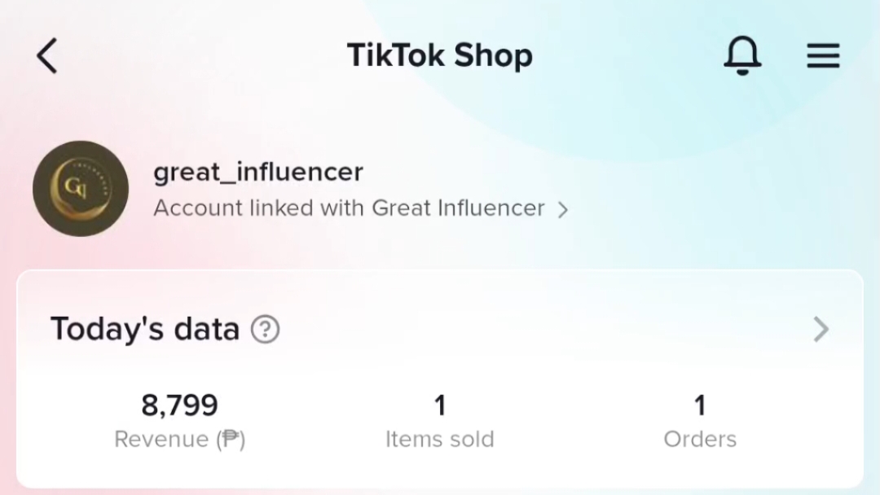Select the Items sold count of 1

coord(440,405)
